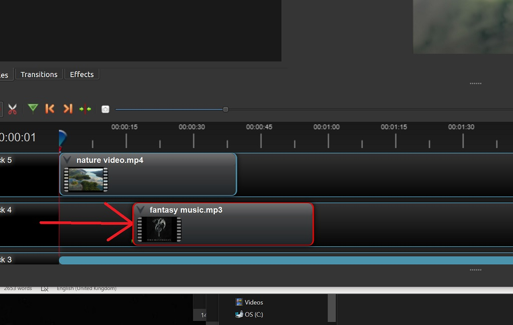This screenshot has height=325, width=513.
Task: Click the File Explorer navigation pane scrollbar
Action: (332, 307)
